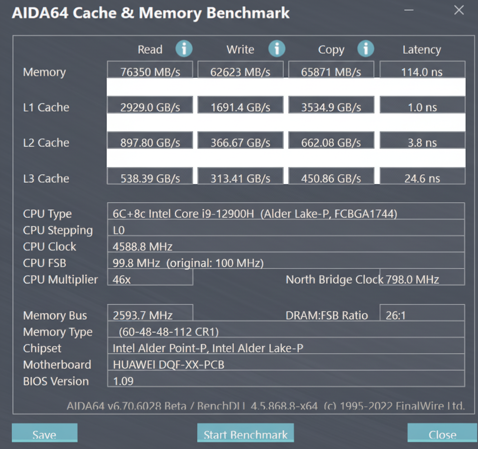Click the Memory Read result field
478x449 pixels.
150,71
